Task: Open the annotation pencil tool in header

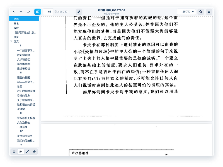Action: pos(79,12)
